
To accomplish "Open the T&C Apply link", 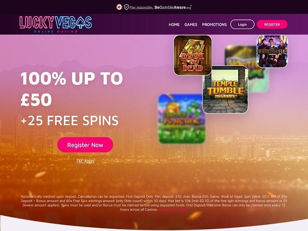I will pyautogui.click(x=85, y=161).
